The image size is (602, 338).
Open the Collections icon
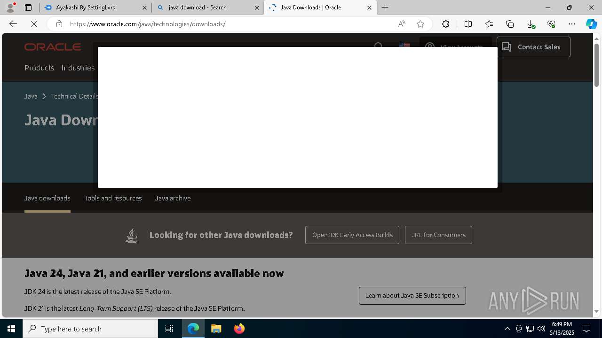click(x=510, y=24)
